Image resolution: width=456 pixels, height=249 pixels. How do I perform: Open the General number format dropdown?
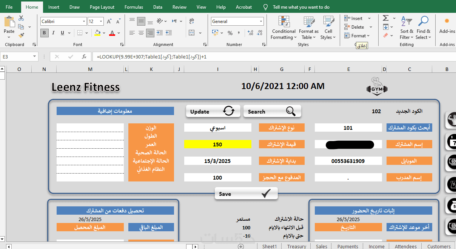pyautogui.click(x=261, y=22)
